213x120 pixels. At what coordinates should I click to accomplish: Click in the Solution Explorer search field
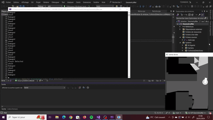click(190, 18)
